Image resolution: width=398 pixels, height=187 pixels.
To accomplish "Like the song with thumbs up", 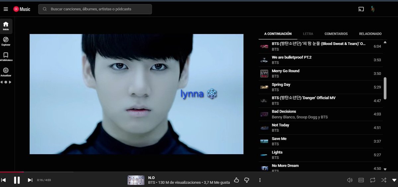I will click(x=236, y=180).
